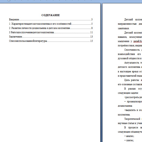The width and height of the screenshot is (142, 142).
Task: Click page number 3 beside Введение
Action: pos(92,20)
